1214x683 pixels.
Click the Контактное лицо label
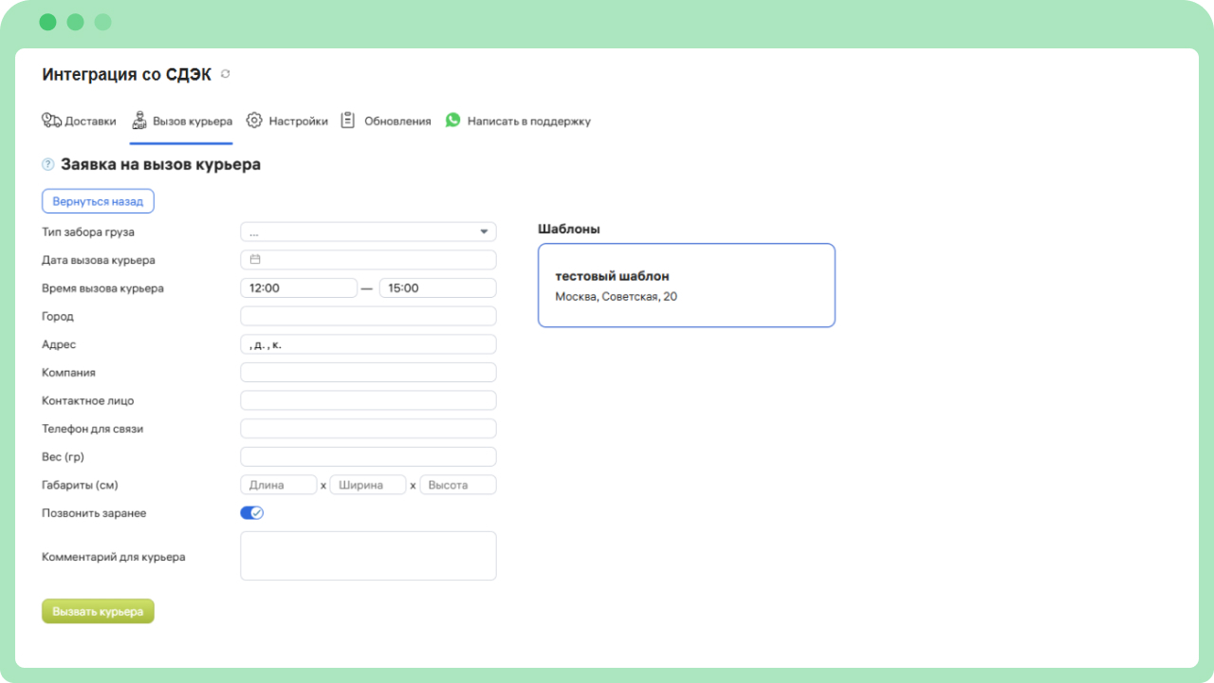click(x=87, y=400)
